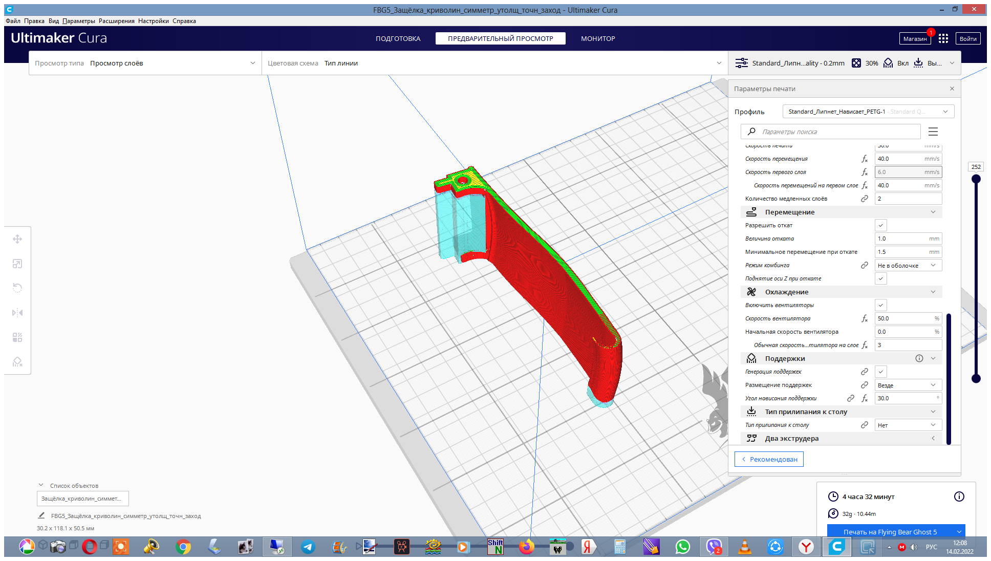
Task: Open the settings visibility hamburger menu
Action: (933, 132)
